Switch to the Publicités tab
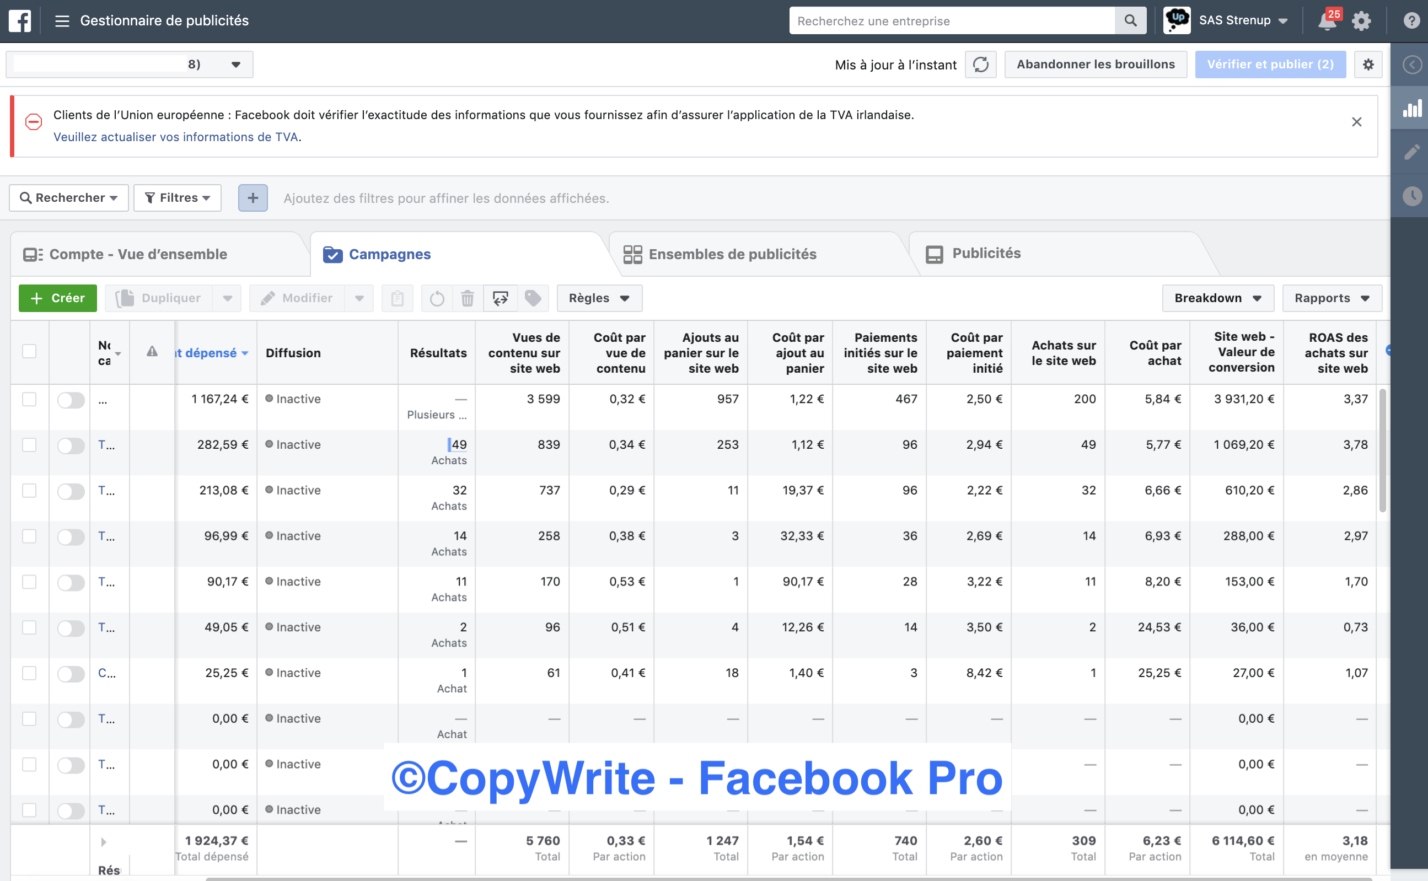This screenshot has height=881, width=1428. click(x=986, y=254)
